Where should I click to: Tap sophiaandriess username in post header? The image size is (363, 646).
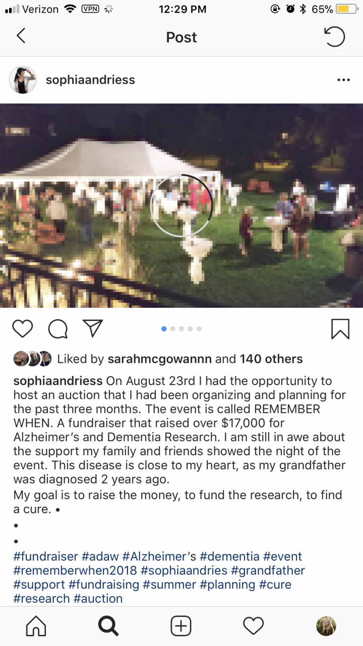pos(90,80)
